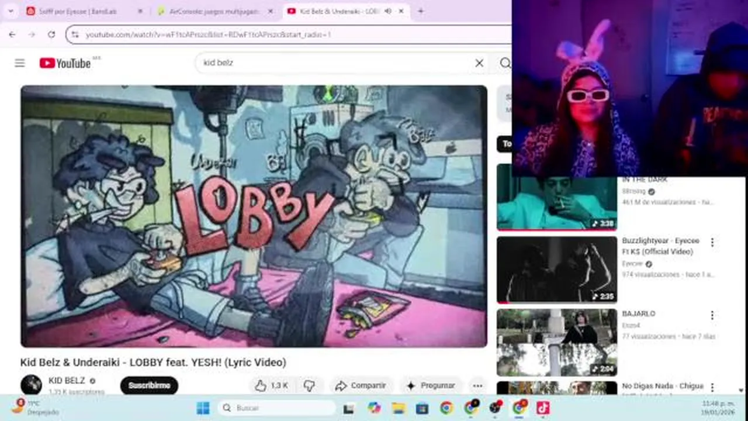Viewport: 748px width, 421px height.
Task: Open the No Digas Nada - Chigua title
Action: tap(663, 387)
